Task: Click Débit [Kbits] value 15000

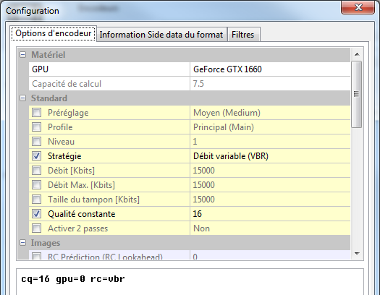Action: pyautogui.click(x=270, y=171)
